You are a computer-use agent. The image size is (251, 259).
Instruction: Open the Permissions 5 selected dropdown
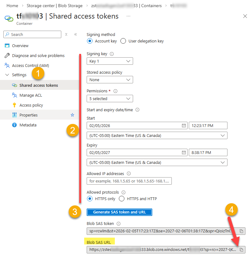click(110, 99)
